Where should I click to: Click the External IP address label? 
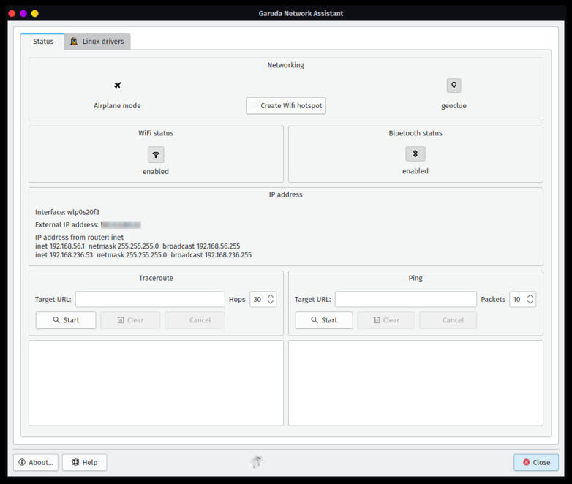(67, 224)
